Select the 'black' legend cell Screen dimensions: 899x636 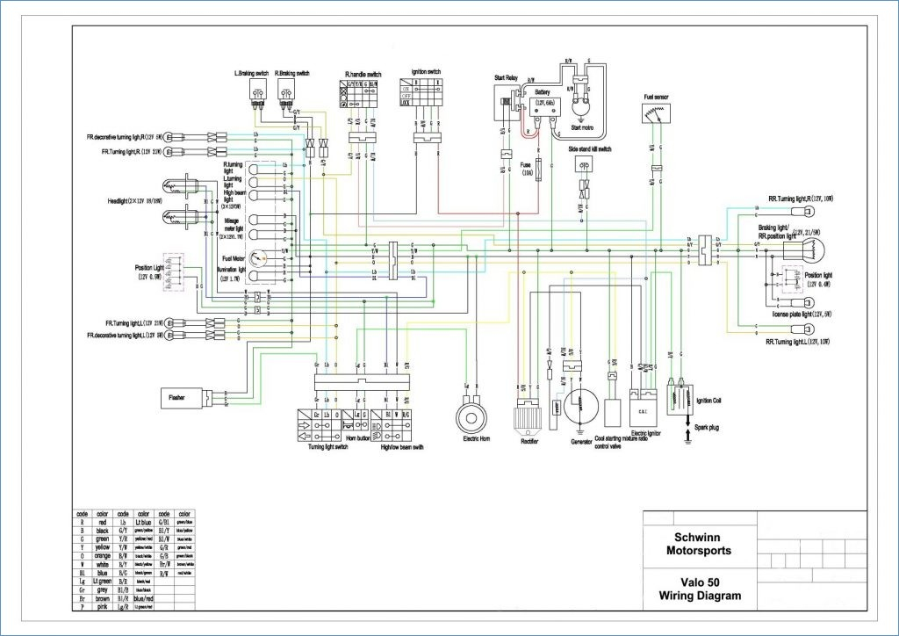[x=102, y=531]
